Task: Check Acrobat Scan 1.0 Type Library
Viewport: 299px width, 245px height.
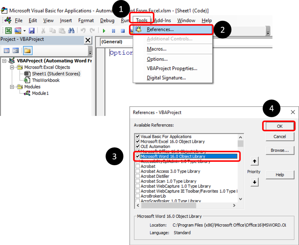Action: pyautogui.click(x=138, y=181)
